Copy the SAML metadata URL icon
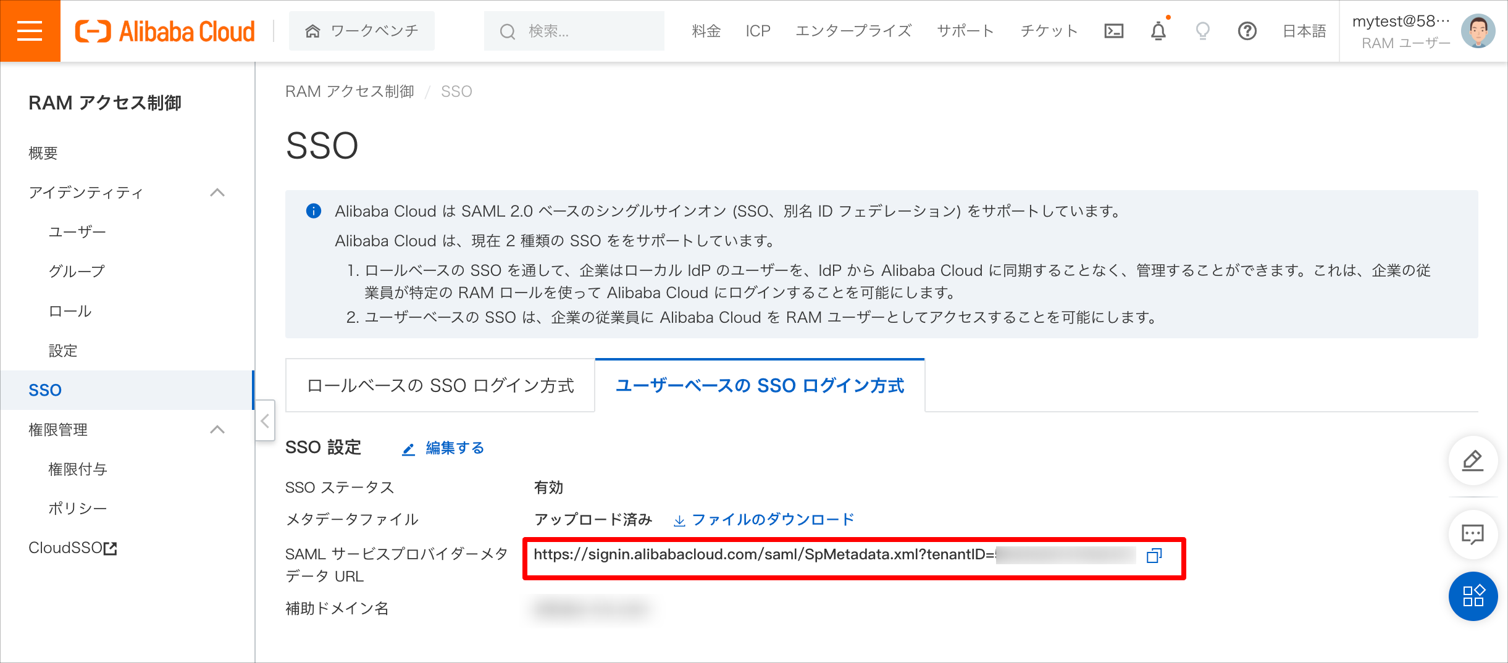 click(1154, 556)
